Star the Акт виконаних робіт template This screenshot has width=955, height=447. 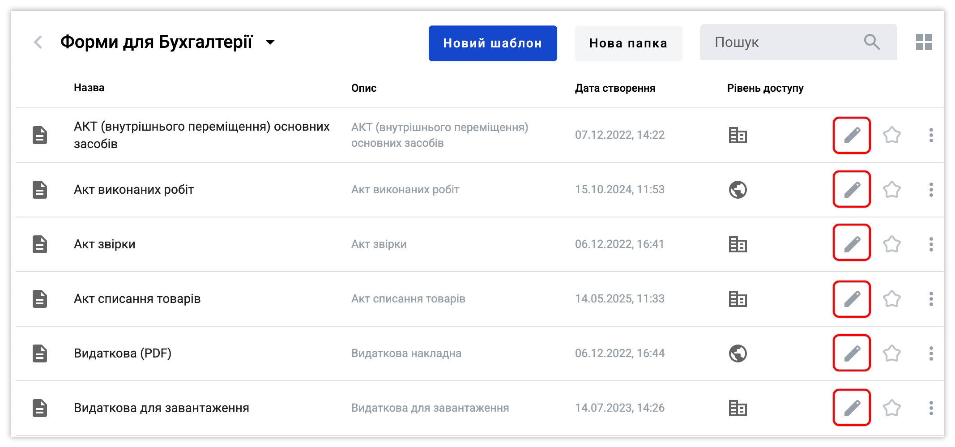coord(891,190)
